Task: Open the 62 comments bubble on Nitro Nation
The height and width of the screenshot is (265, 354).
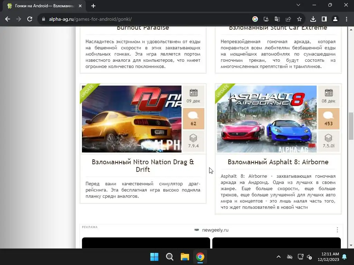Action: point(194,119)
